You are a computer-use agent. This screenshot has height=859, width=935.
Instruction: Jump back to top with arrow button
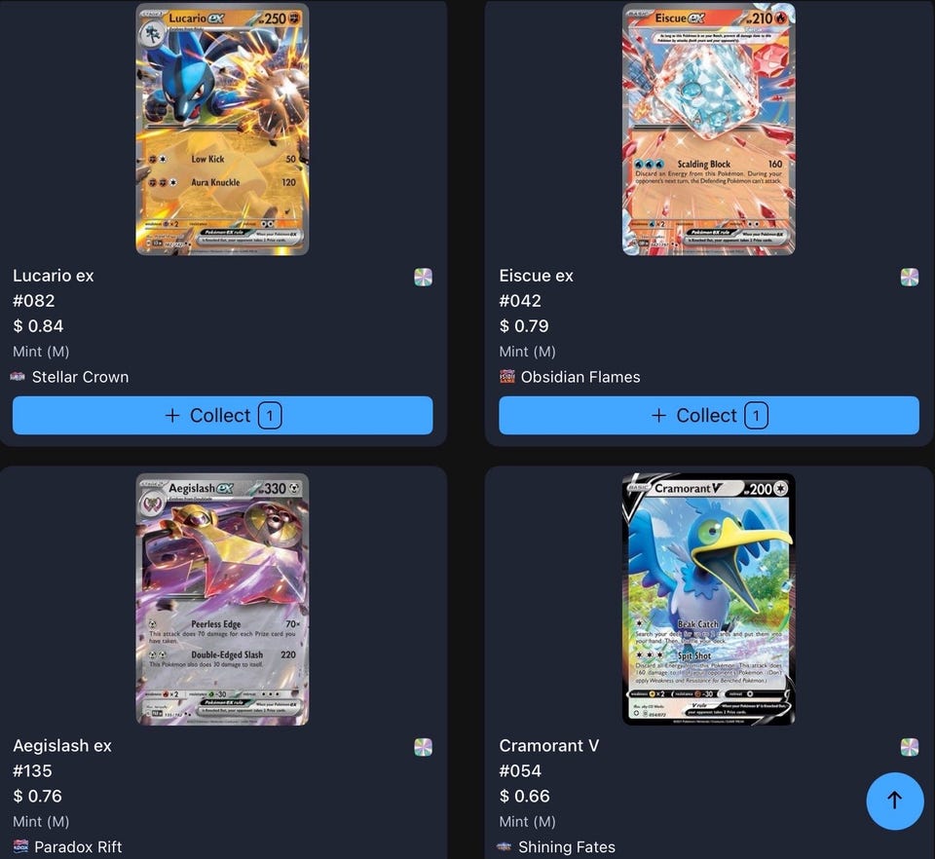pyautogui.click(x=895, y=801)
